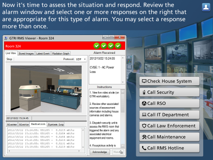Switch to the Live View tab
This screenshot has height=160, width=213.
pyautogui.click(x=11, y=53)
